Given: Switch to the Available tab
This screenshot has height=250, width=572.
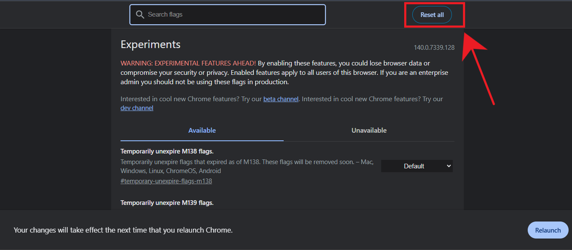Looking at the screenshot, I should coord(202,131).
